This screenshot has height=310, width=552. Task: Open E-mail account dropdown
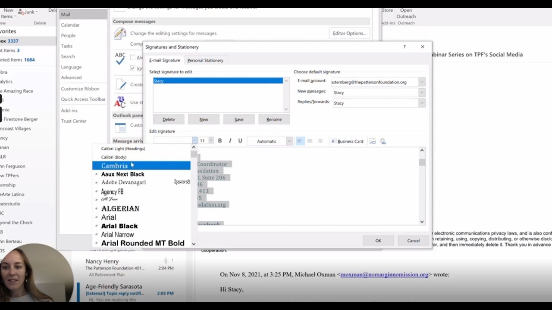(422, 82)
